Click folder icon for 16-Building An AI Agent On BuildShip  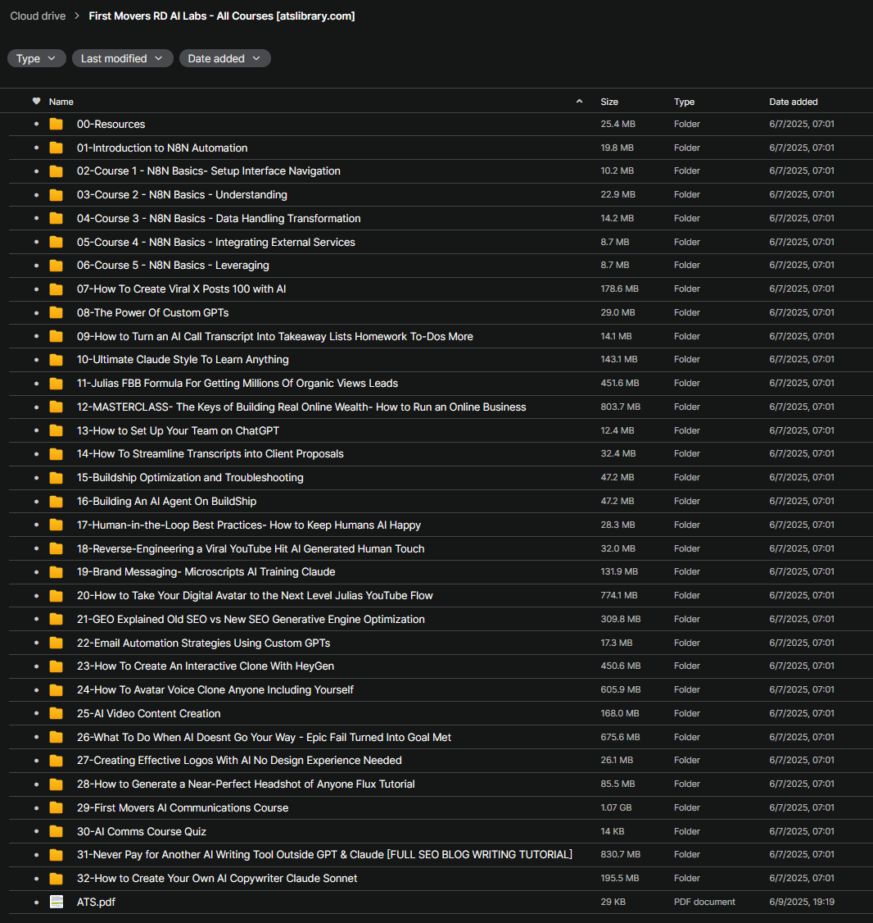(56, 502)
